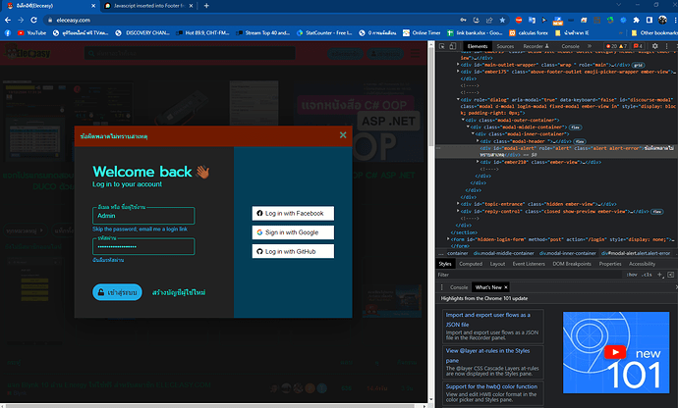Click the eleceasy.com address bar
This screenshot has height=408, width=678.
(x=251, y=20)
